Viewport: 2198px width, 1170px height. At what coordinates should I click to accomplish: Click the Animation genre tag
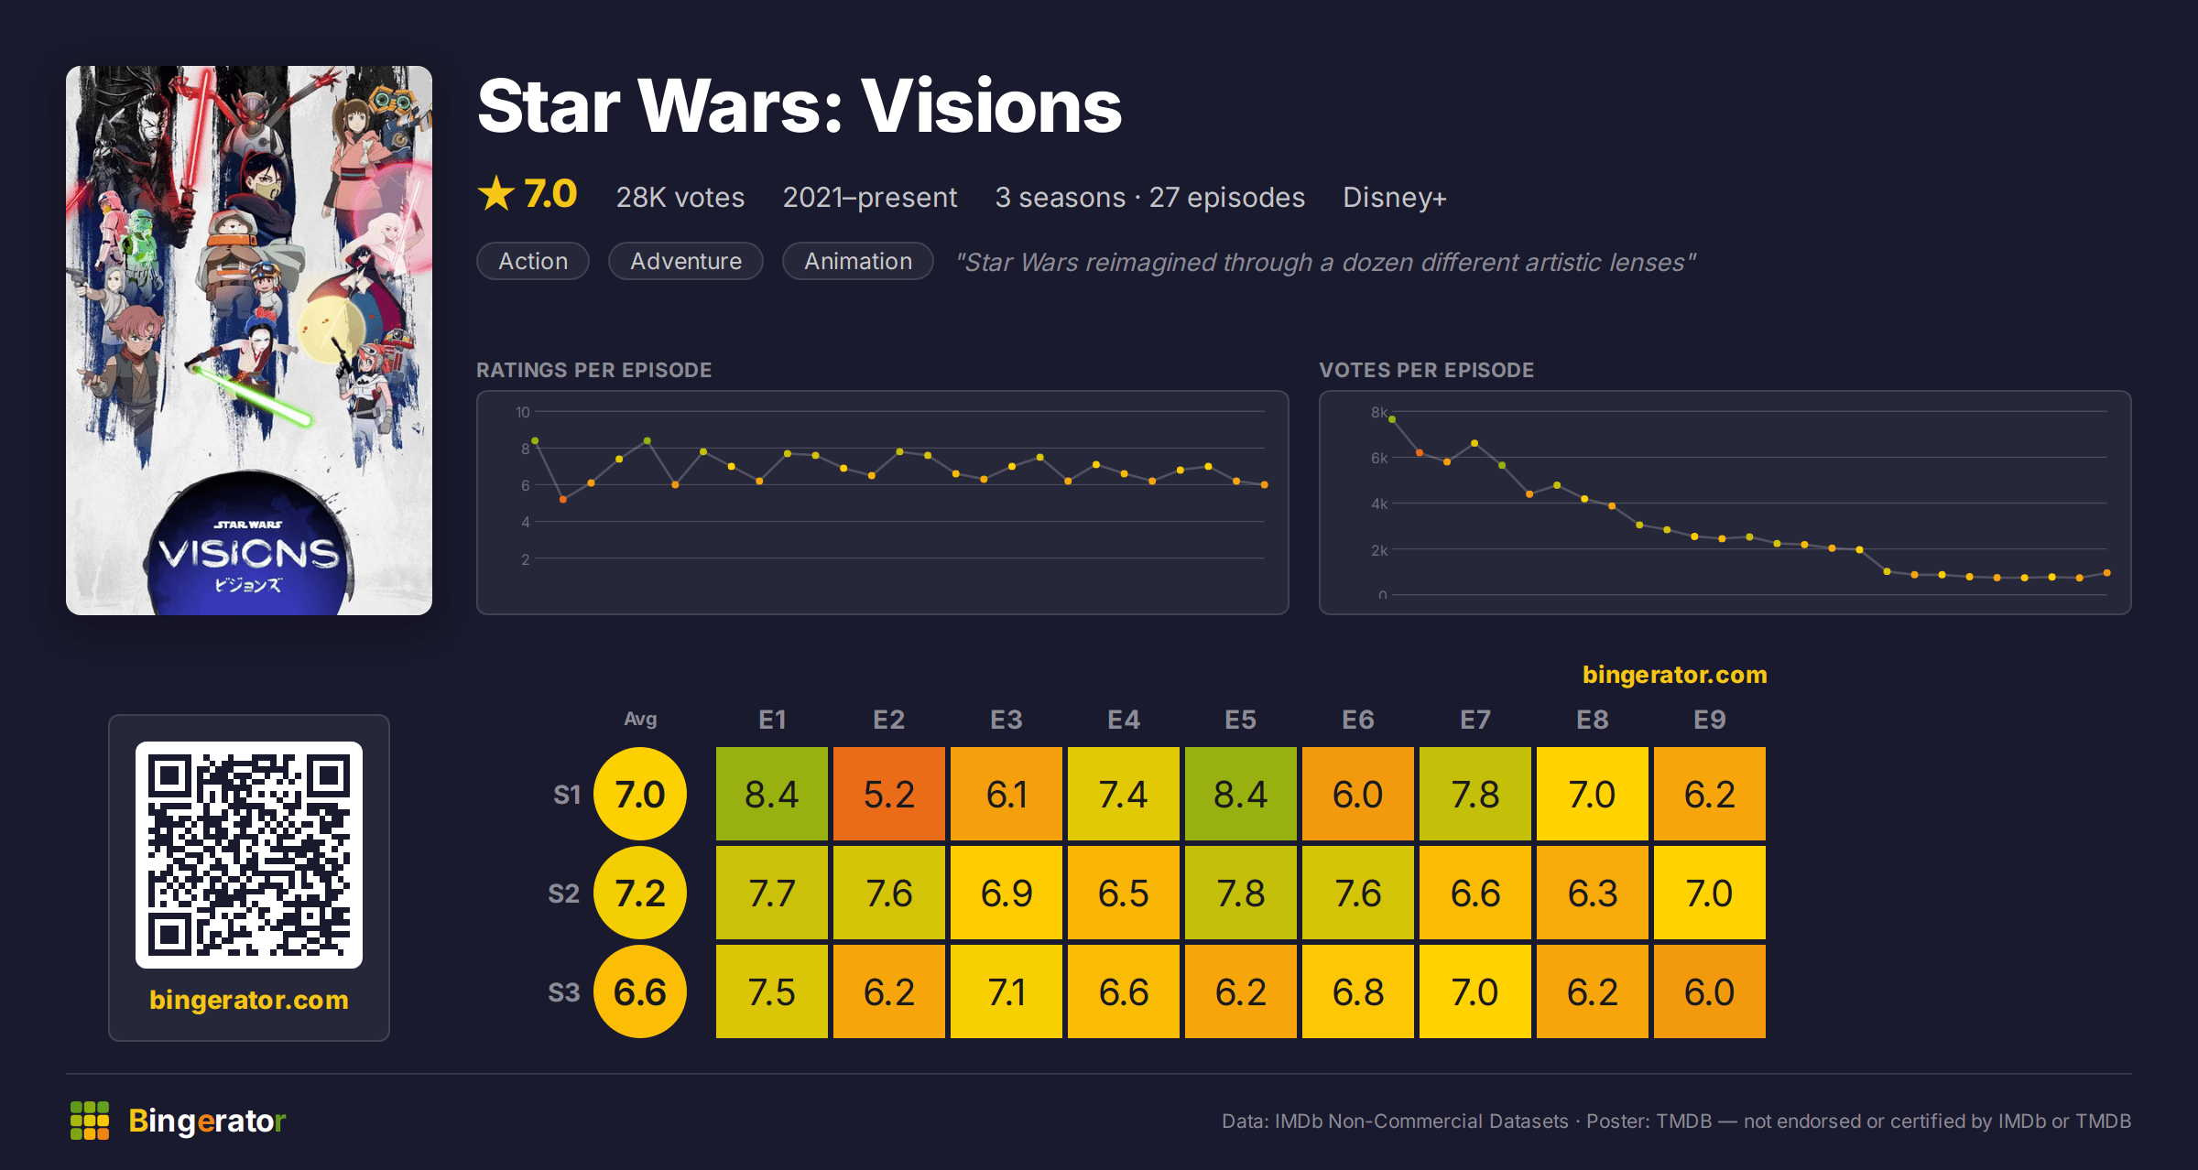(x=858, y=261)
